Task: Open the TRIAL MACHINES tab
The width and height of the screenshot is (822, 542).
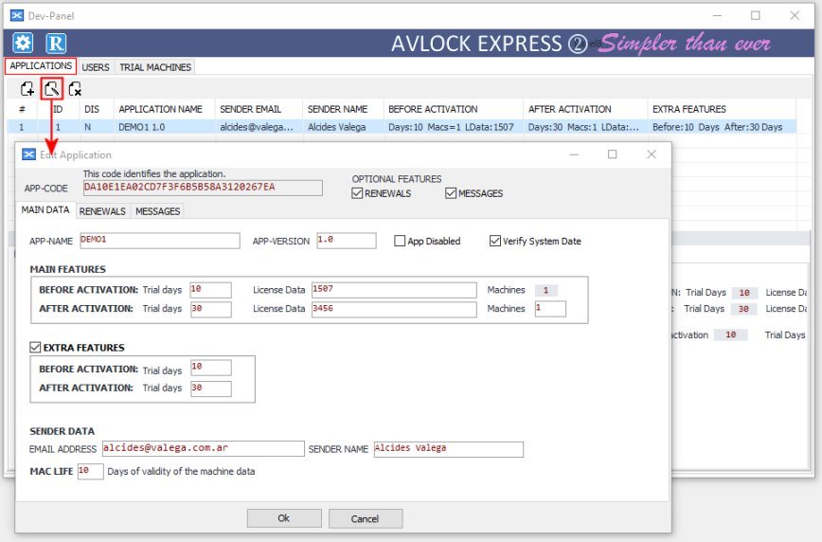Action: tap(155, 67)
